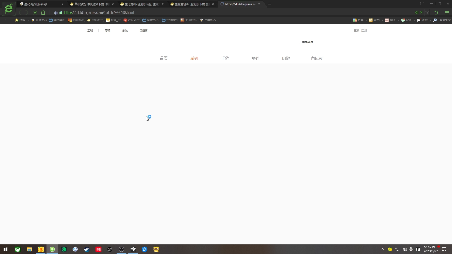This screenshot has height=254, width=452.
Task: Select the first item in the site nav menu
Action: [164, 59]
